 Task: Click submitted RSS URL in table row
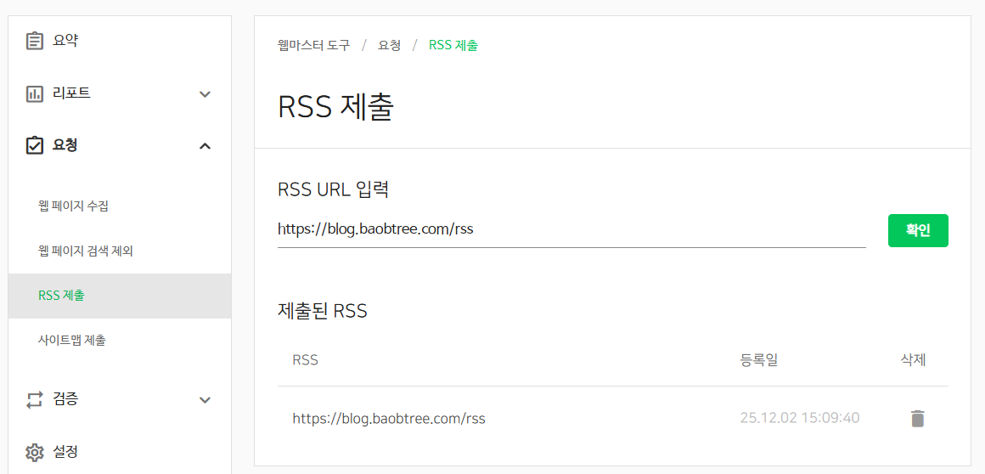click(x=390, y=418)
